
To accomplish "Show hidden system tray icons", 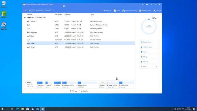I will pyautogui.click(x=173, y=109).
